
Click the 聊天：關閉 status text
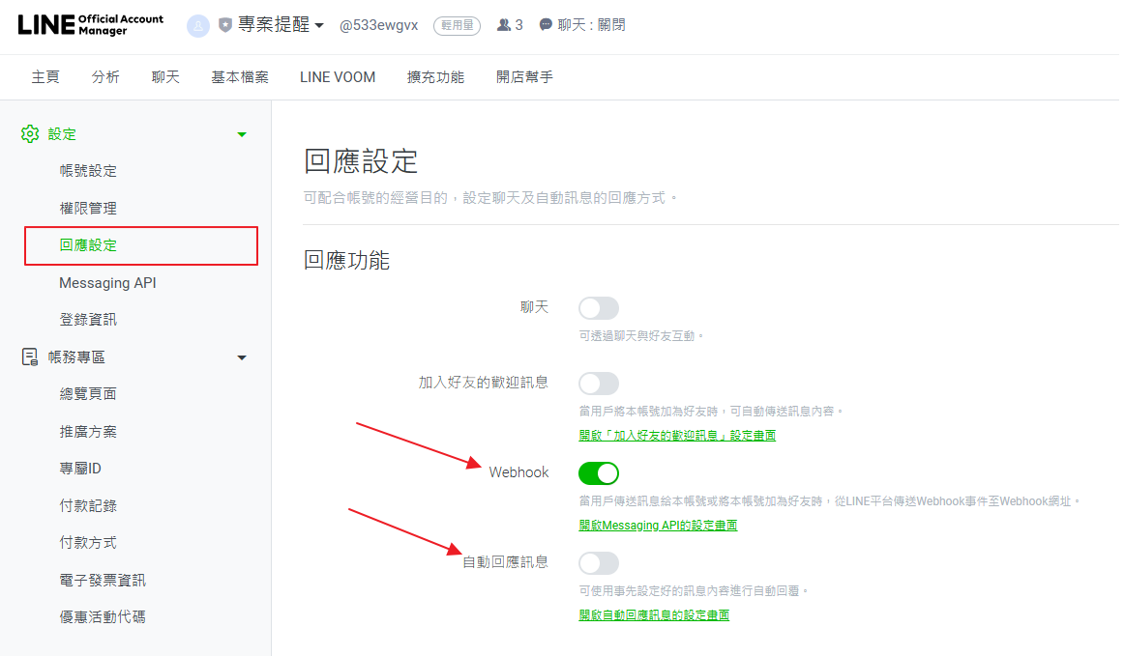pyautogui.click(x=591, y=25)
